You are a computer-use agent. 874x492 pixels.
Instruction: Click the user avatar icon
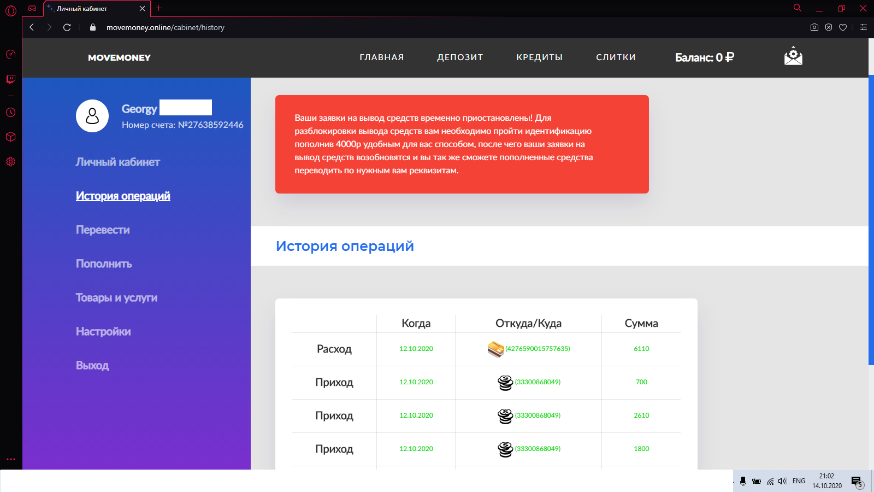point(92,116)
